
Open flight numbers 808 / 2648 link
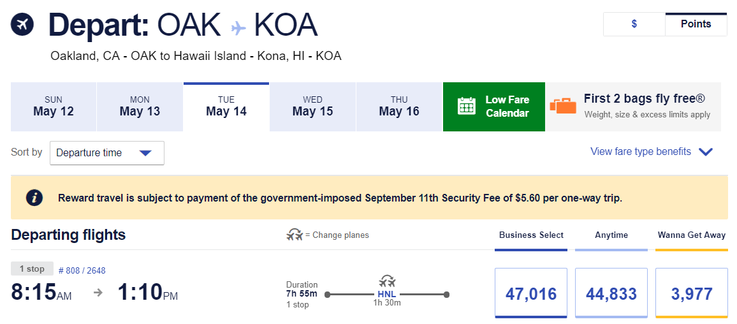point(82,270)
